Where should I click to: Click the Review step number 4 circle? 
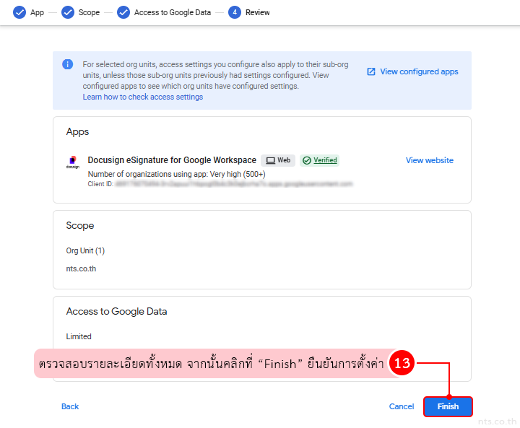click(235, 12)
